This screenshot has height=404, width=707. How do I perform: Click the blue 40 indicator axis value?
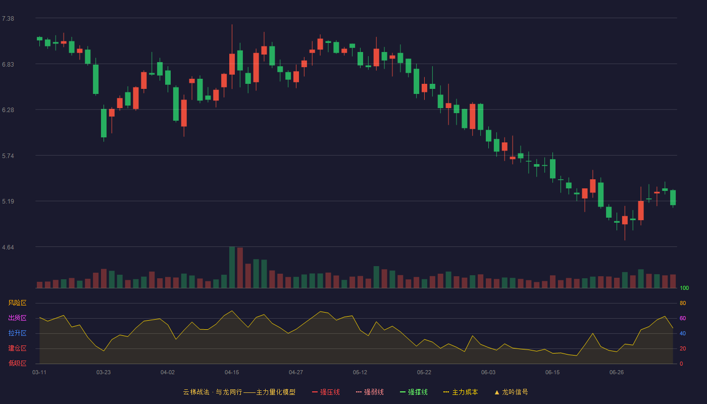point(683,333)
